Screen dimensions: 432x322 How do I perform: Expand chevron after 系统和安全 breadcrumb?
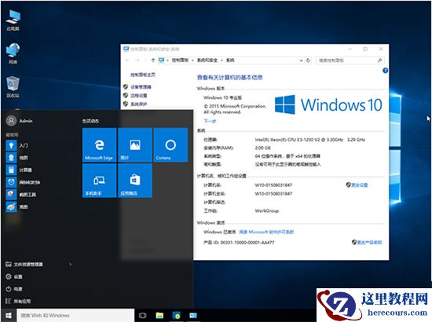(221, 60)
